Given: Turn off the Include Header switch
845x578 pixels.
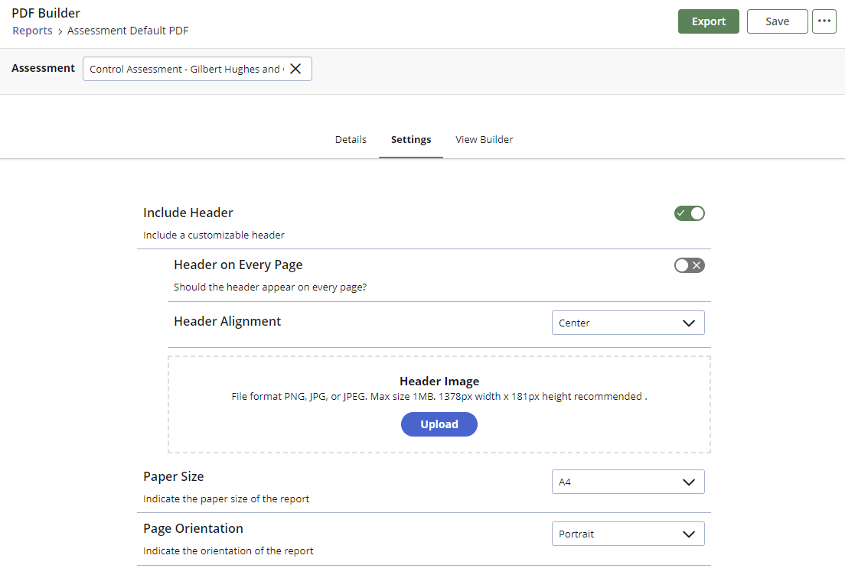Looking at the screenshot, I should [690, 213].
